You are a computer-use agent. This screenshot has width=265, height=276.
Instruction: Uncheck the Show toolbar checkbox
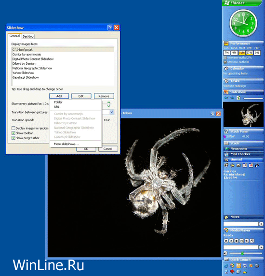point(13,133)
